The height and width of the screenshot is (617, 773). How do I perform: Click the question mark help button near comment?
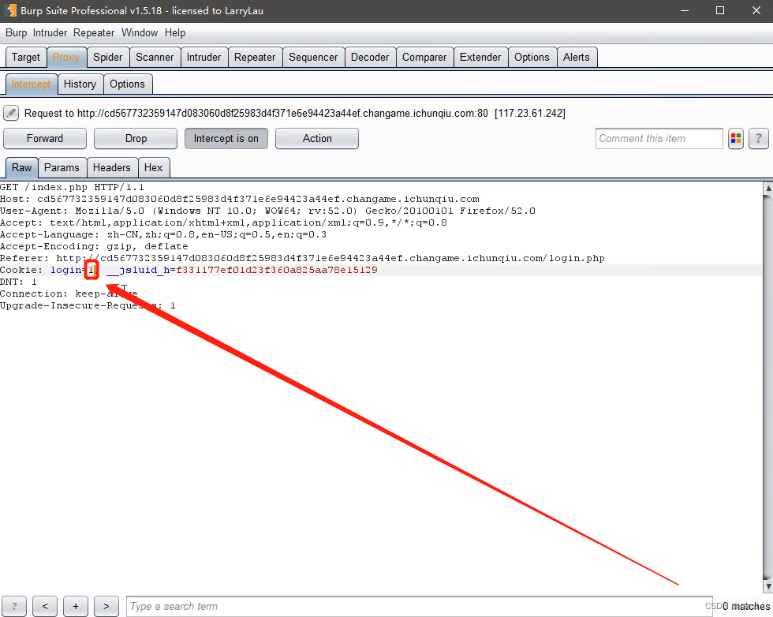[x=758, y=139]
